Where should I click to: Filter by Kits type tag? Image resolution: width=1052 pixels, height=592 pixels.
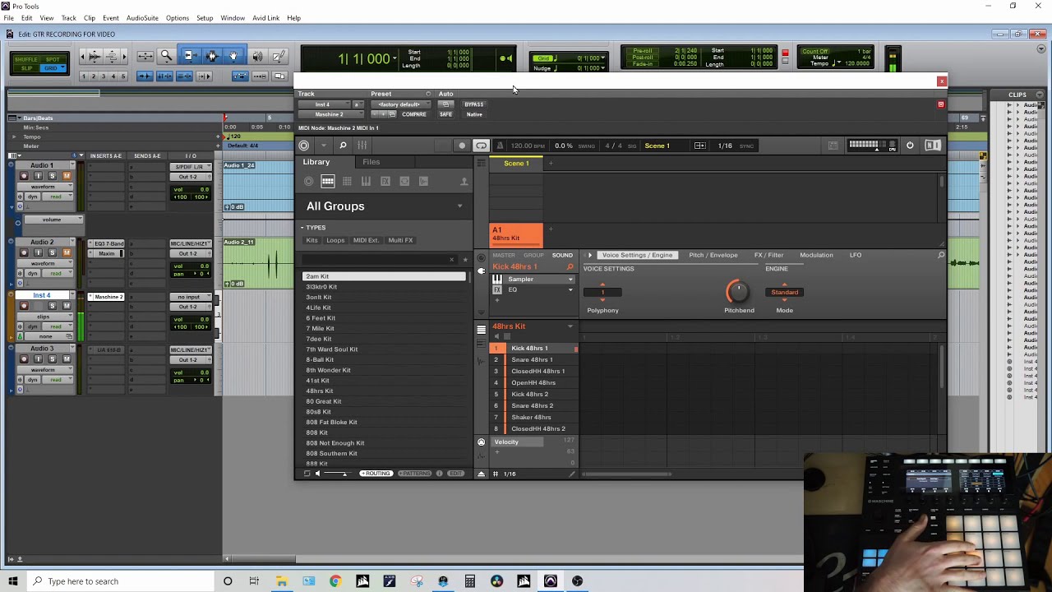coord(311,240)
